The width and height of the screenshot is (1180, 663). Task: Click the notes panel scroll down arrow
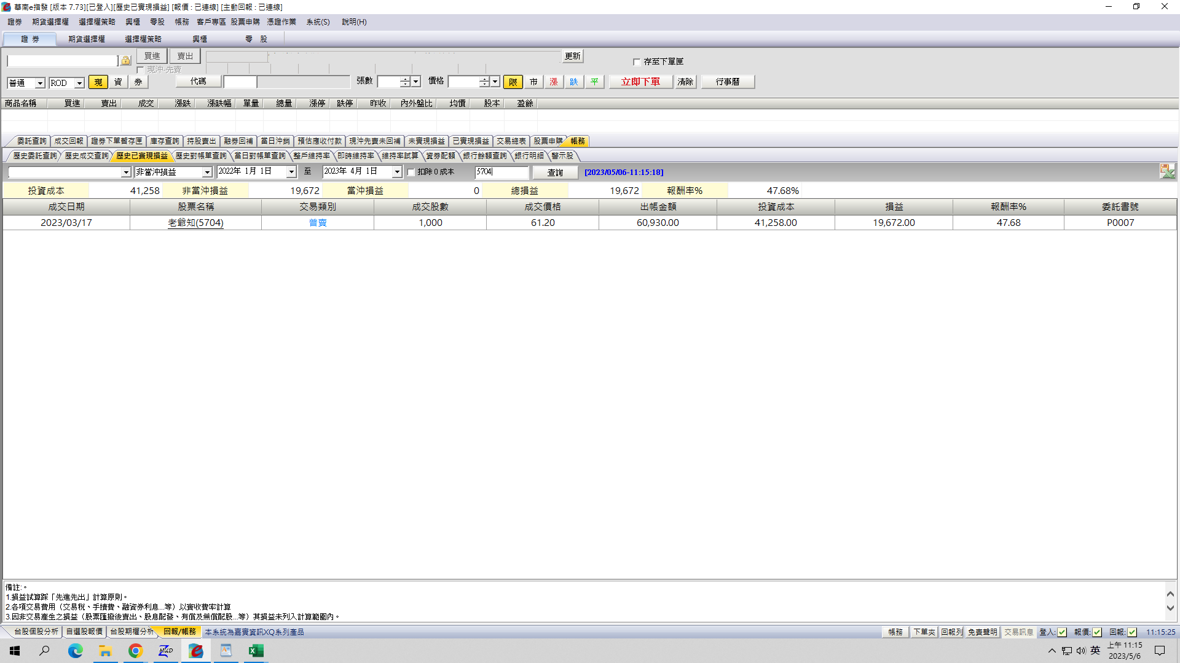click(1170, 608)
